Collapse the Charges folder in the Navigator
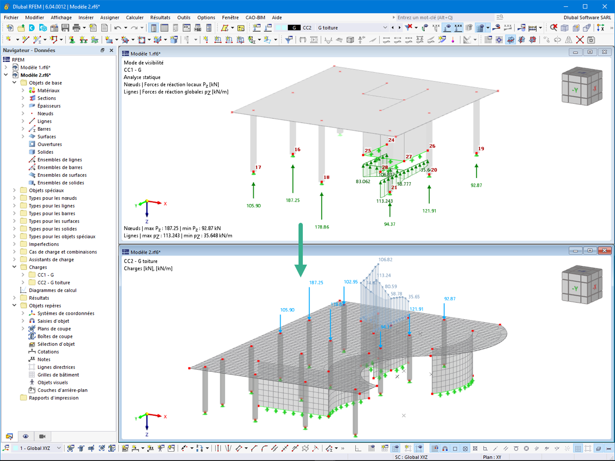 point(14,267)
